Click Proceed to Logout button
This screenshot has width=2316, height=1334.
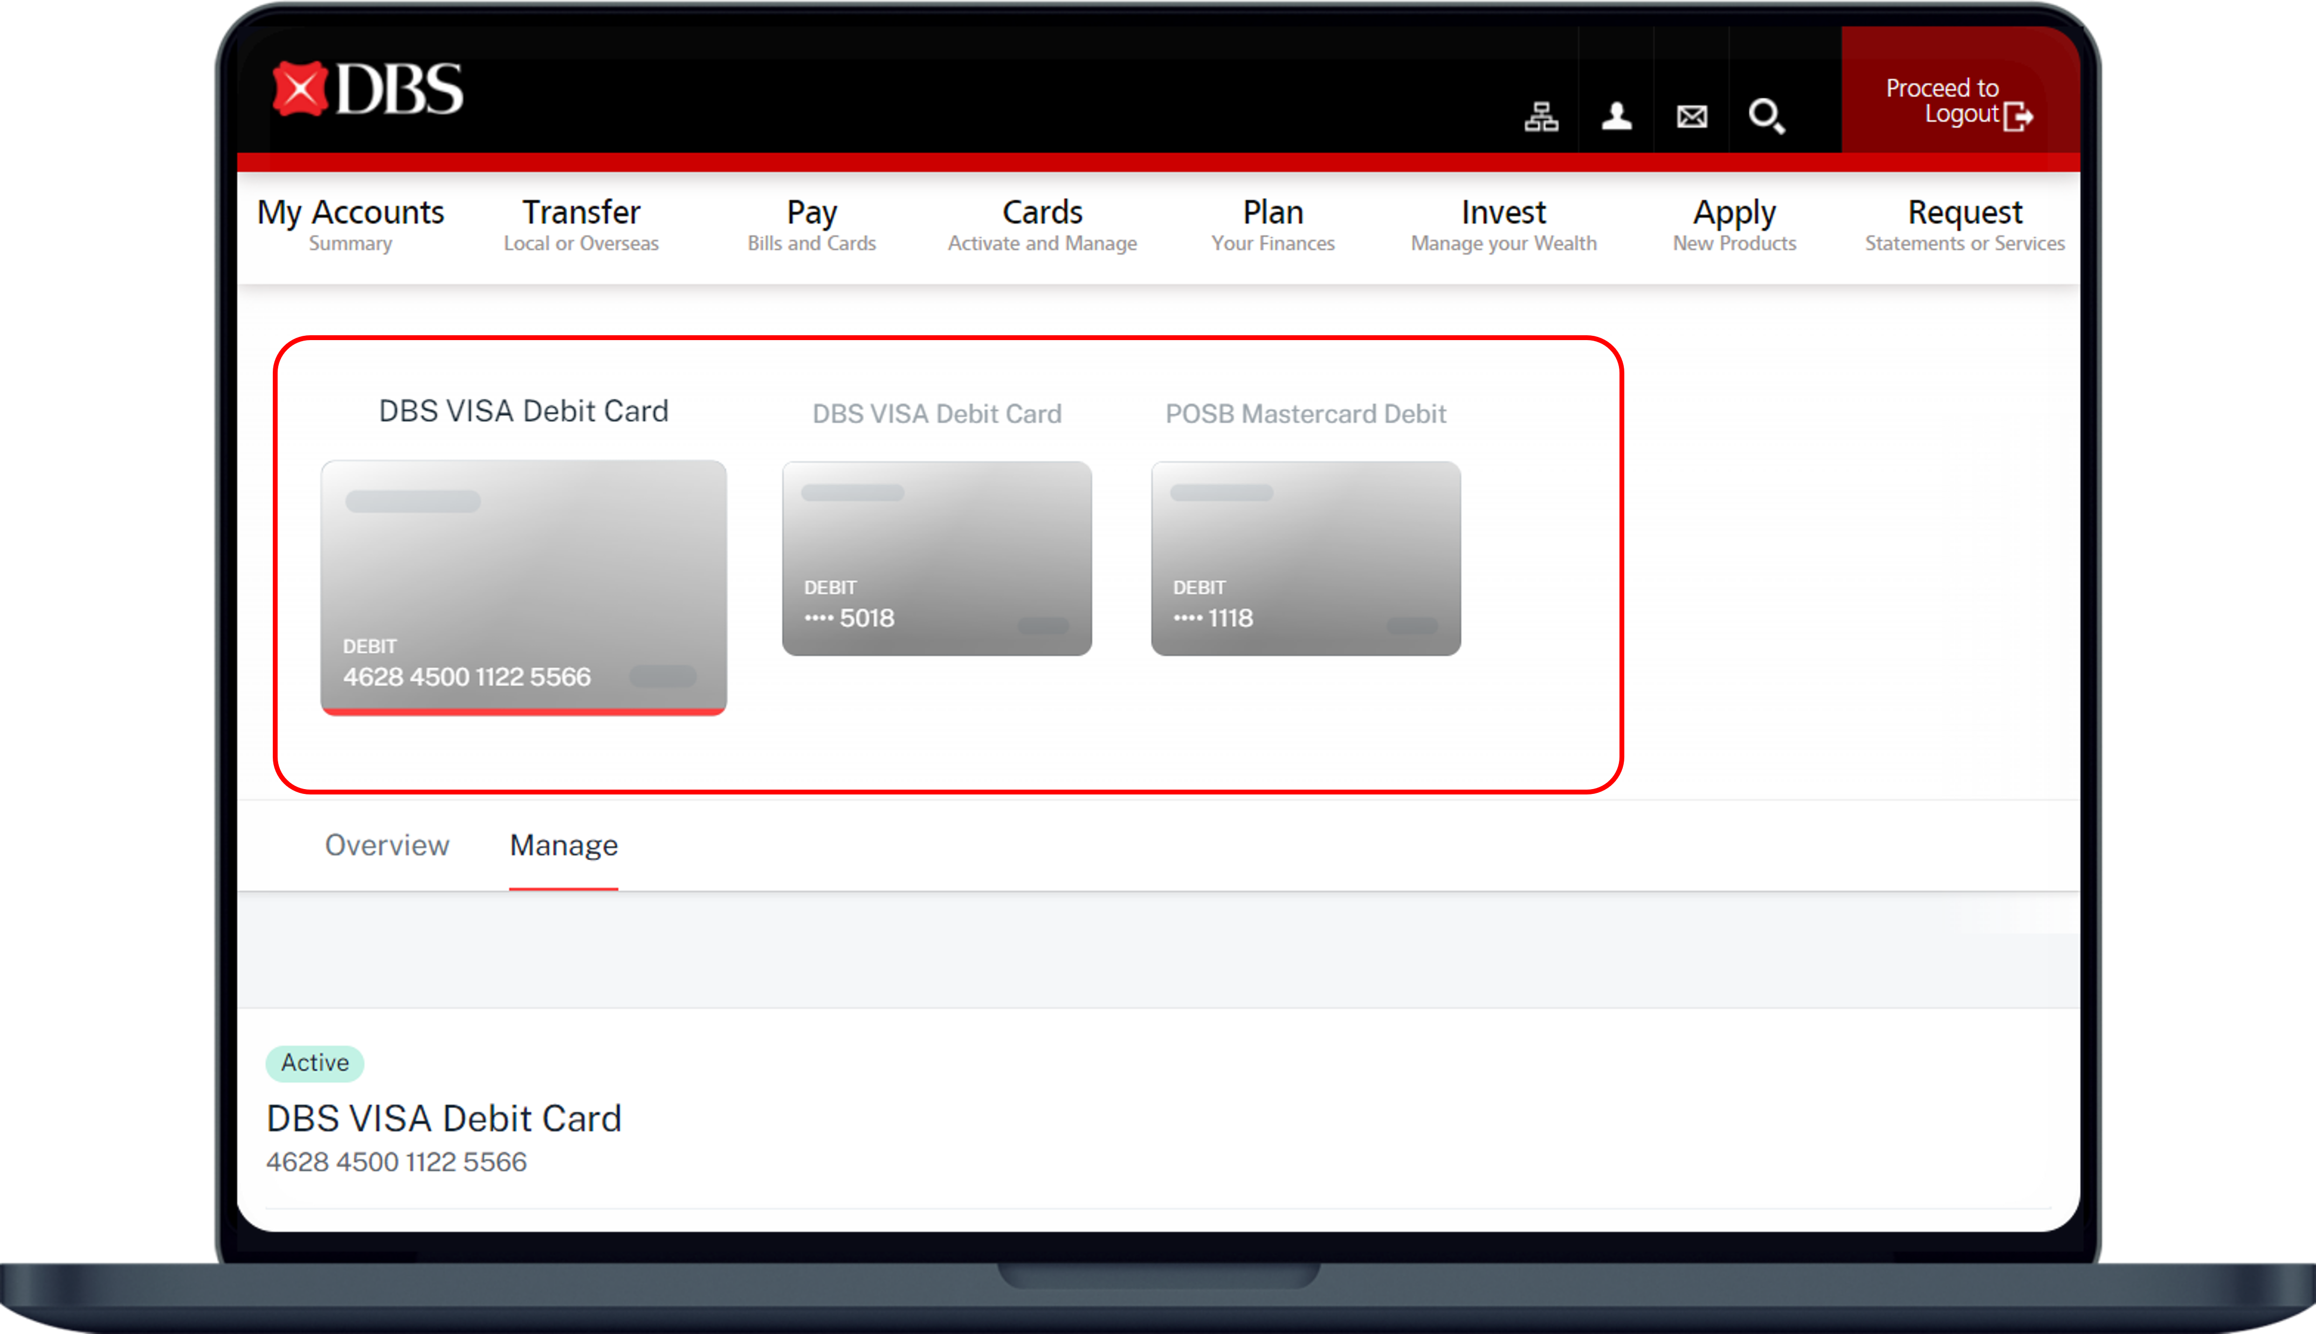point(1942,101)
